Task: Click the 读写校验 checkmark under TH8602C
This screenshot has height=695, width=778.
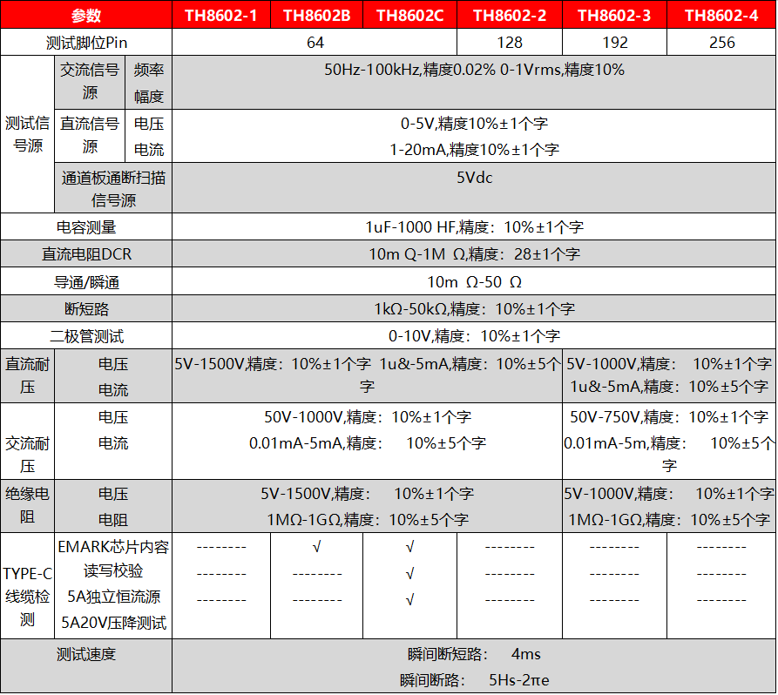Action: tap(409, 574)
